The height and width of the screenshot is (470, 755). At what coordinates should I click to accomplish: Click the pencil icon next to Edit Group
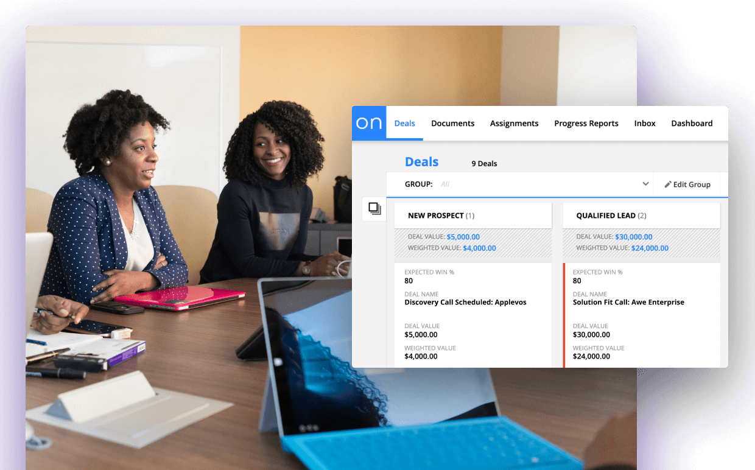point(668,184)
